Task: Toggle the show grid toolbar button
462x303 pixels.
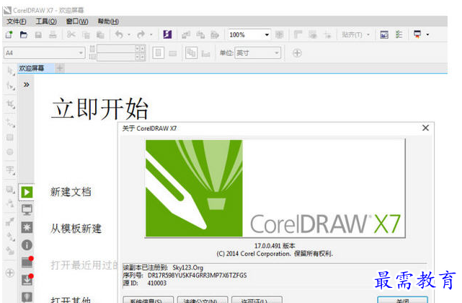Action: point(313,35)
